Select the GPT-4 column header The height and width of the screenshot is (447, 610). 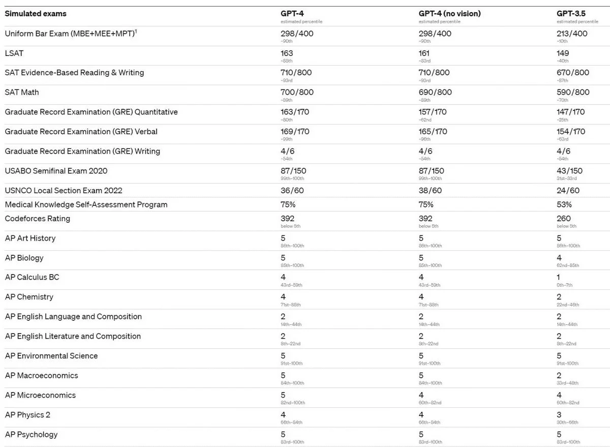(292, 14)
